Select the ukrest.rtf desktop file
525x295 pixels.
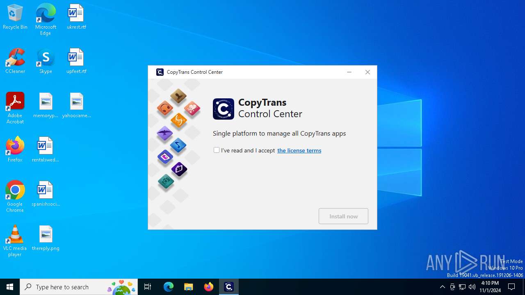point(76,17)
